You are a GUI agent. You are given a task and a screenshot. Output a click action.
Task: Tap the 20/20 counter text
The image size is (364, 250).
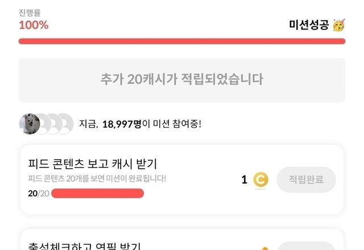(38, 193)
